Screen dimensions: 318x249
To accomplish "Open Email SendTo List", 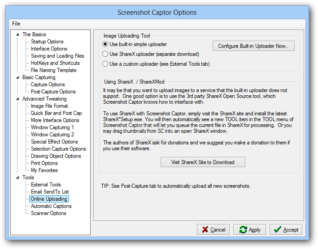I will pos(50,192).
